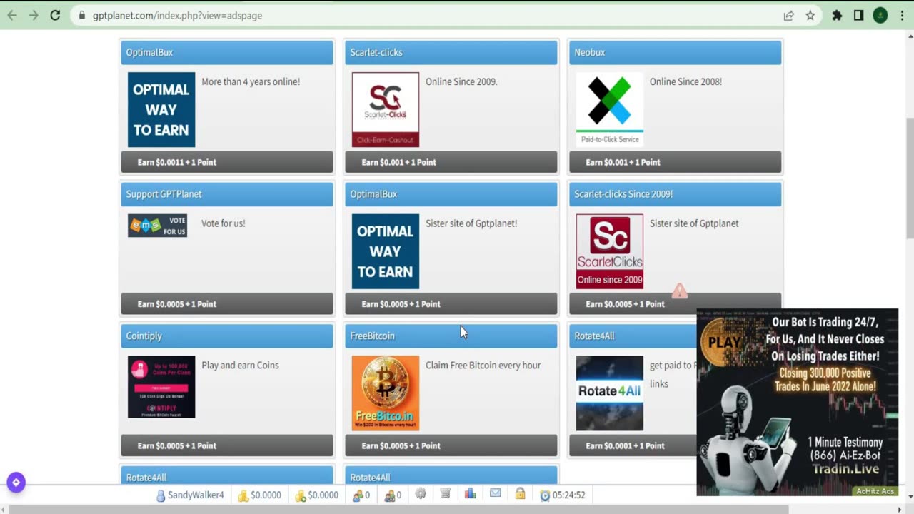Open the envelope messages icon
Viewport: 914px width, 514px height.
tap(495, 494)
